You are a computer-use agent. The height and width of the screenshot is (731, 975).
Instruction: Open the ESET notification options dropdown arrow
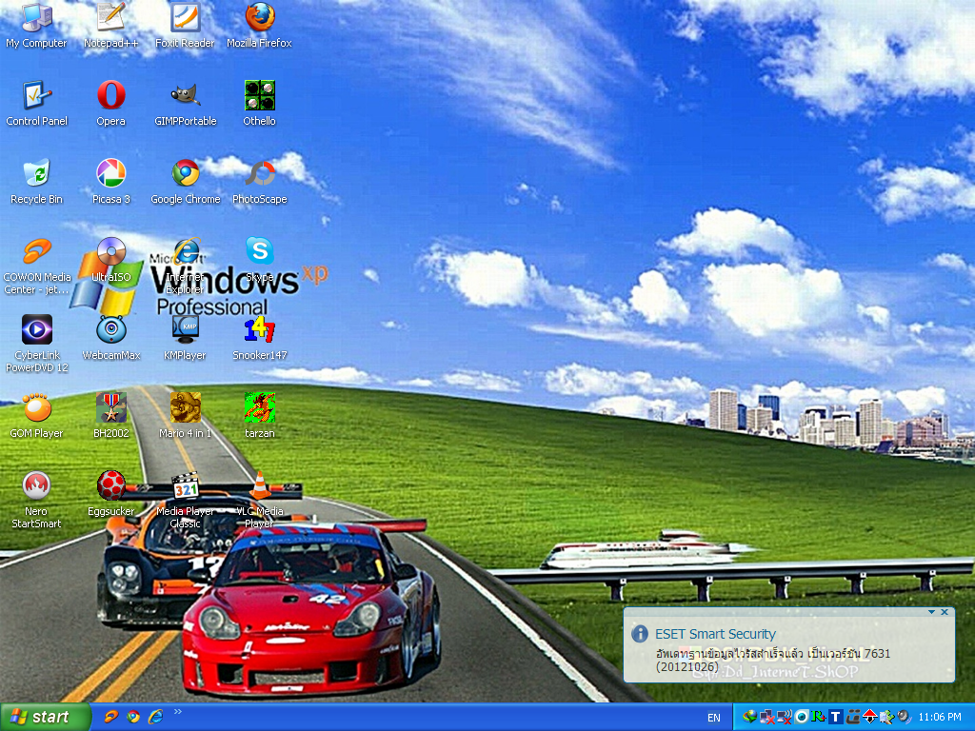[931, 612]
